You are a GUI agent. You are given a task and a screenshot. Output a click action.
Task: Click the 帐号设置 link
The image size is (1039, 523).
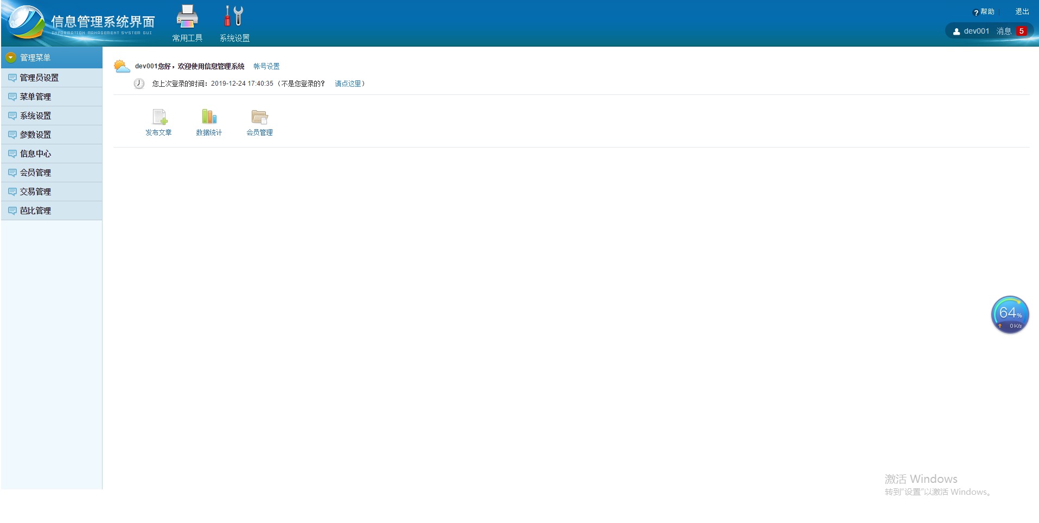(x=266, y=66)
